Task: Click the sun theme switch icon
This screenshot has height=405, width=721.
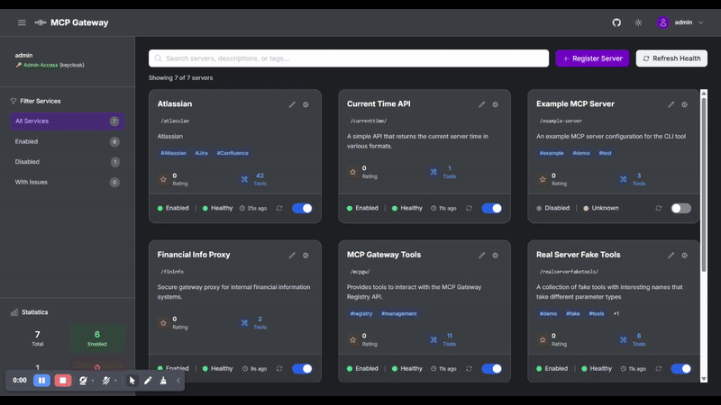Action: 639,22
